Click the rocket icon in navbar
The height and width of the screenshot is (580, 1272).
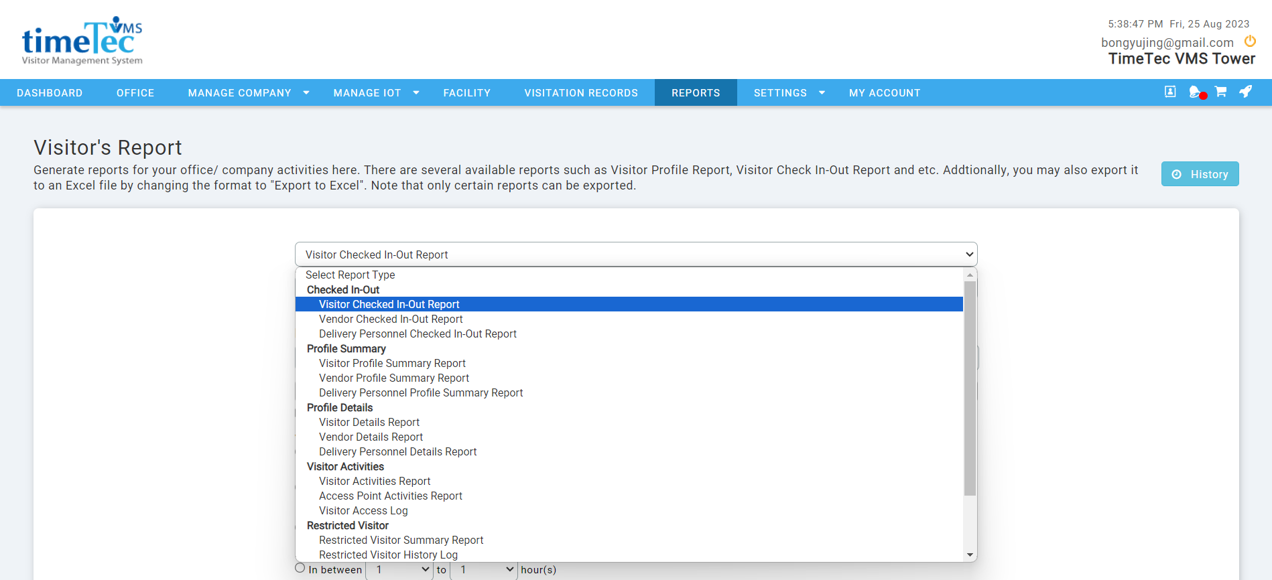(1246, 92)
